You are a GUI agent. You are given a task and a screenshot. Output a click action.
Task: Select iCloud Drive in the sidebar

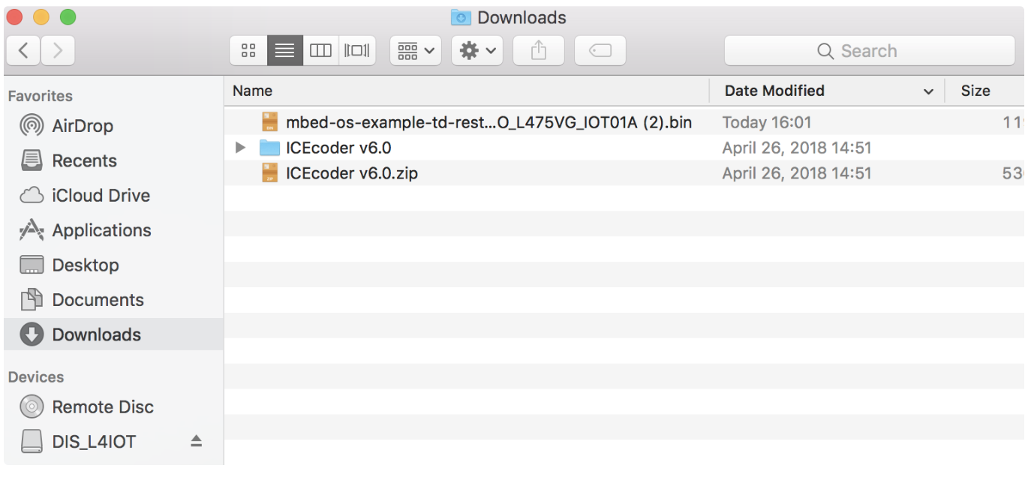pyautogui.click(x=101, y=196)
